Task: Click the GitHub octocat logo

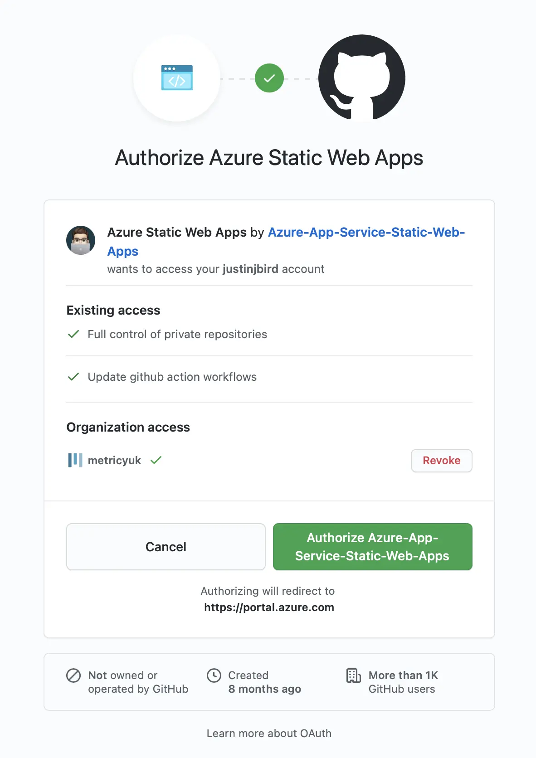Action: [x=361, y=78]
